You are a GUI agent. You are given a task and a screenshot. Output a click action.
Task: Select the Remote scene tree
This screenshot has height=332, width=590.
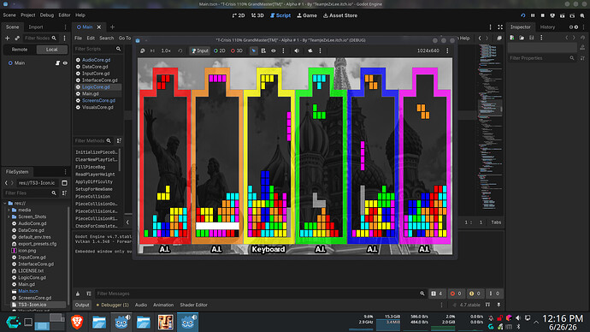point(20,50)
